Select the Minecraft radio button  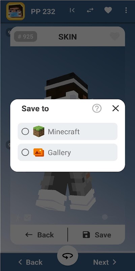click(x=25, y=131)
